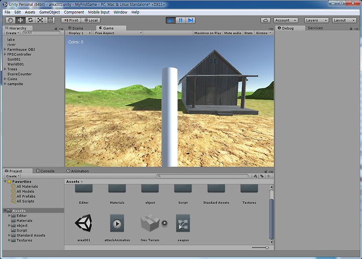
Task: Toggle Mute audio
Action: (232, 33)
